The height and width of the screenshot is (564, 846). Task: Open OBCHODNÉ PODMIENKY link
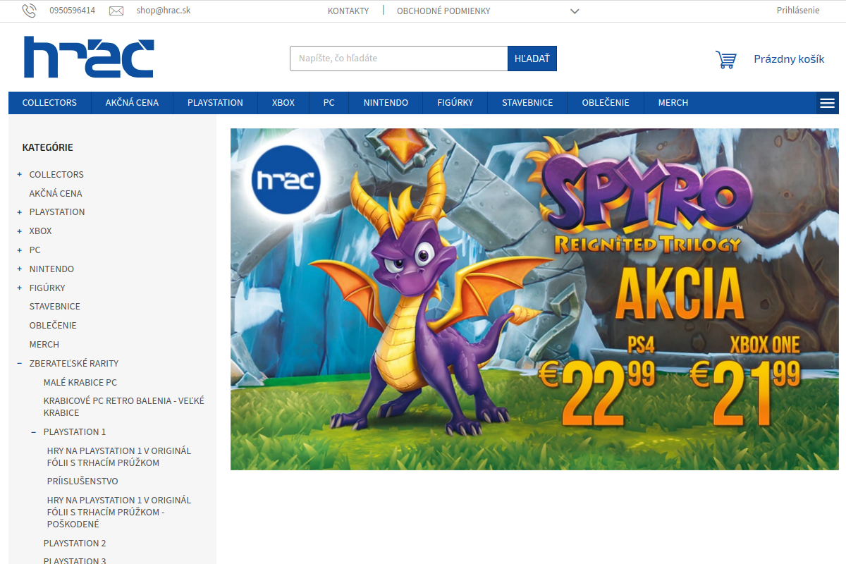pos(443,11)
